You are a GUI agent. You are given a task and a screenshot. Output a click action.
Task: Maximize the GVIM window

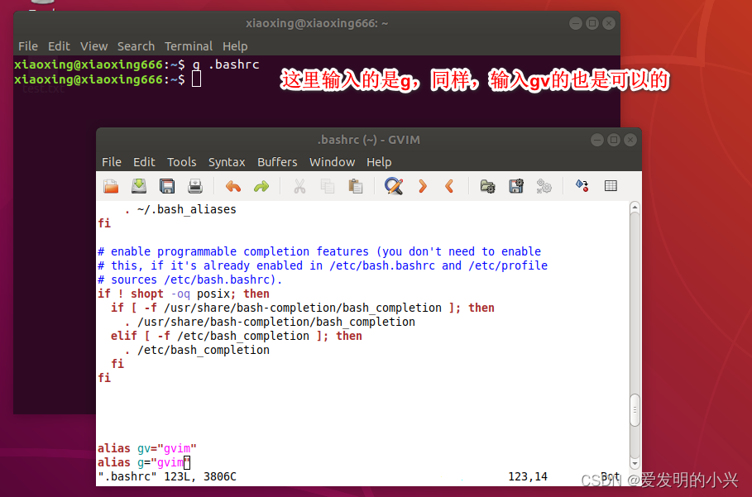[614, 140]
